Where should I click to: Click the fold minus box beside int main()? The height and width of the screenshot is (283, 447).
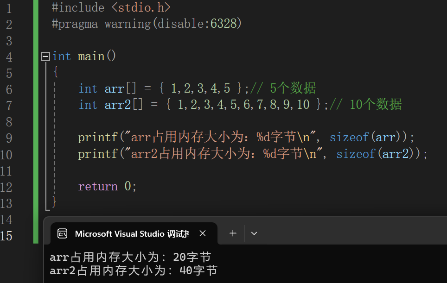(x=45, y=56)
